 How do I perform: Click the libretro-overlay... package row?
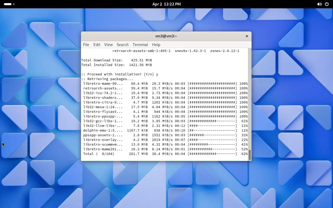[x=165, y=140]
